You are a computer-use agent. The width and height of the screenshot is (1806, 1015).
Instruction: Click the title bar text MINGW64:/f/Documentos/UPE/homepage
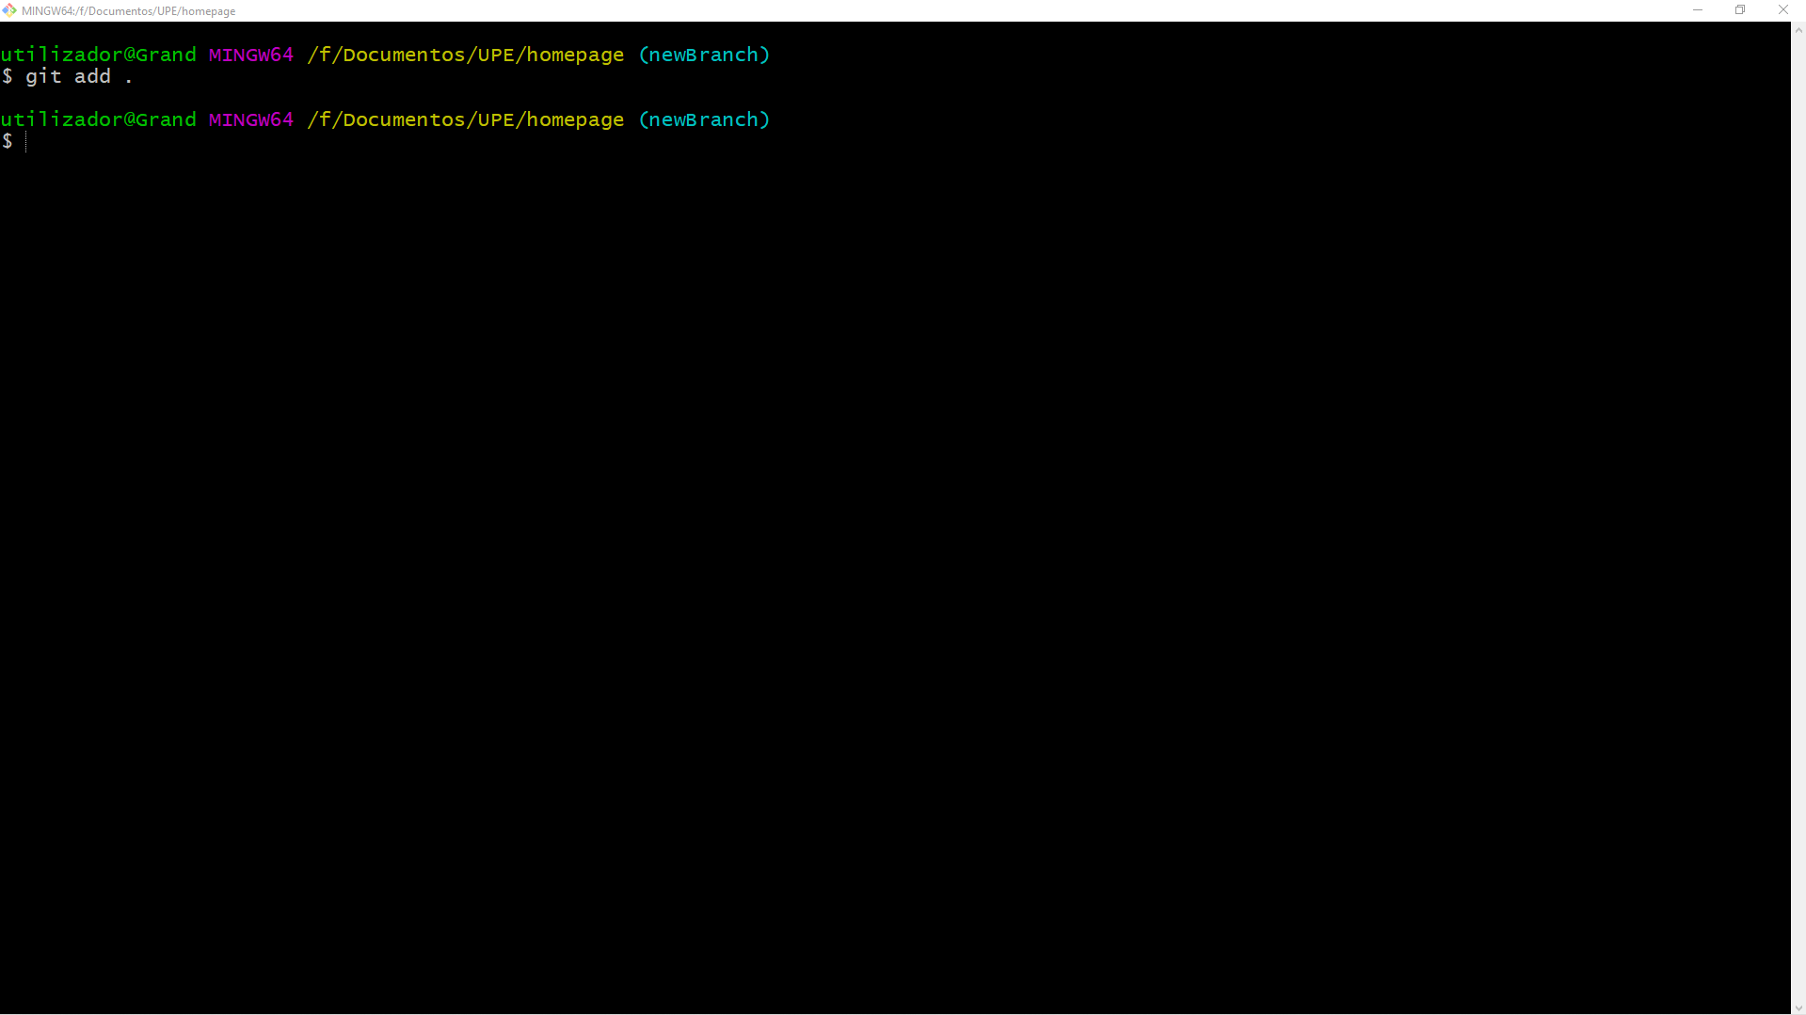click(x=128, y=11)
